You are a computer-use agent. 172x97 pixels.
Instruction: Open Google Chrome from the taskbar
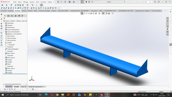(57, 95)
